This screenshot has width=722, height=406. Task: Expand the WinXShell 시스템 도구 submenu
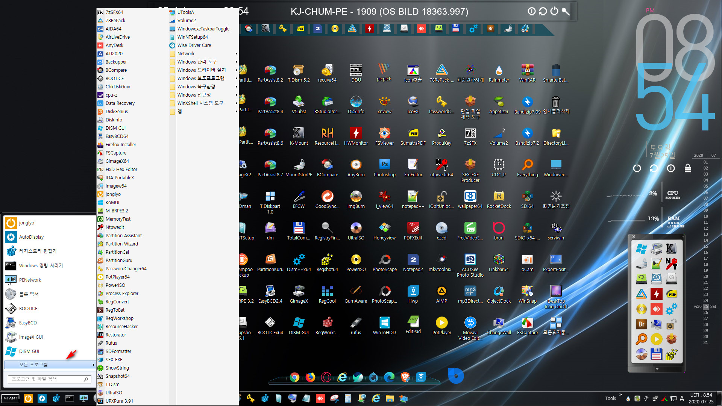[x=203, y=103]
